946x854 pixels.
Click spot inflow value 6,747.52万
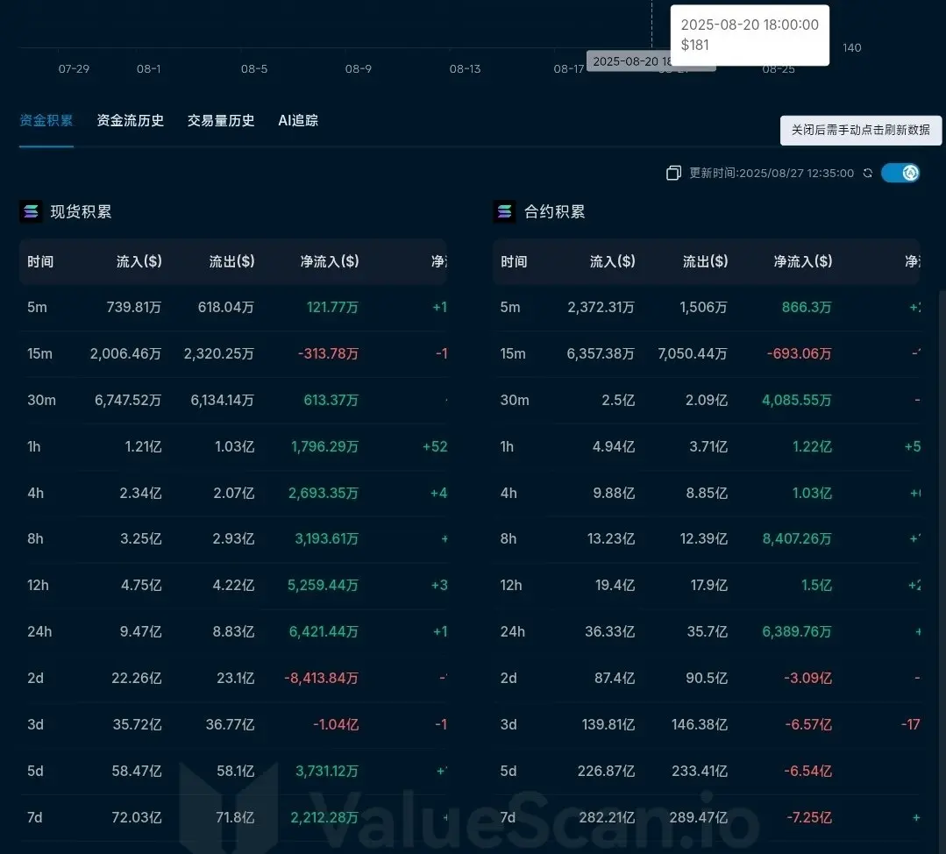[128, 400]
